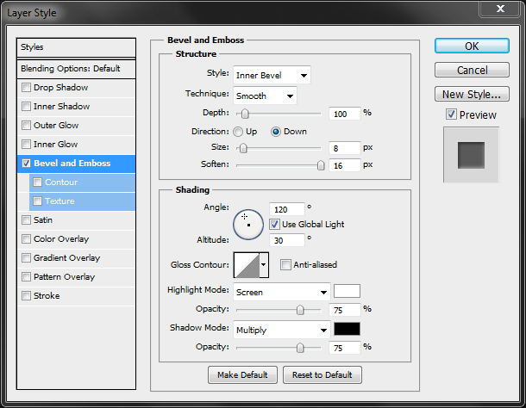The image size is (526, 408).
Task: Toggle the Pattern Overlay checkbox
Action: pos(26,276)
